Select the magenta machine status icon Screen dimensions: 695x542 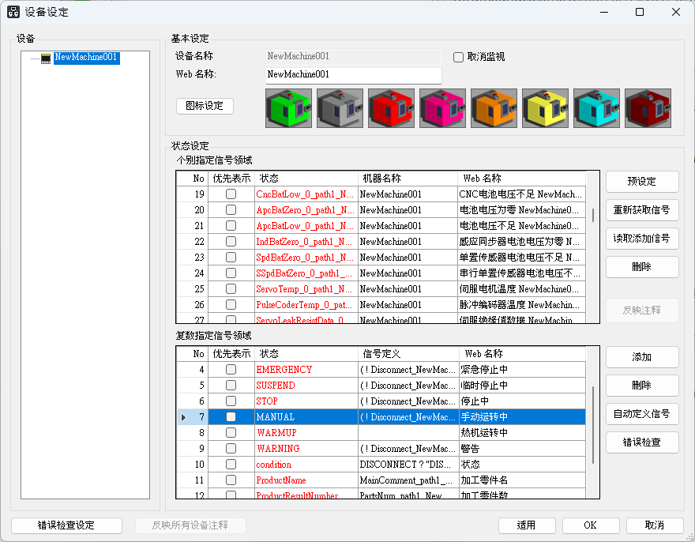[x=442, y=108]
